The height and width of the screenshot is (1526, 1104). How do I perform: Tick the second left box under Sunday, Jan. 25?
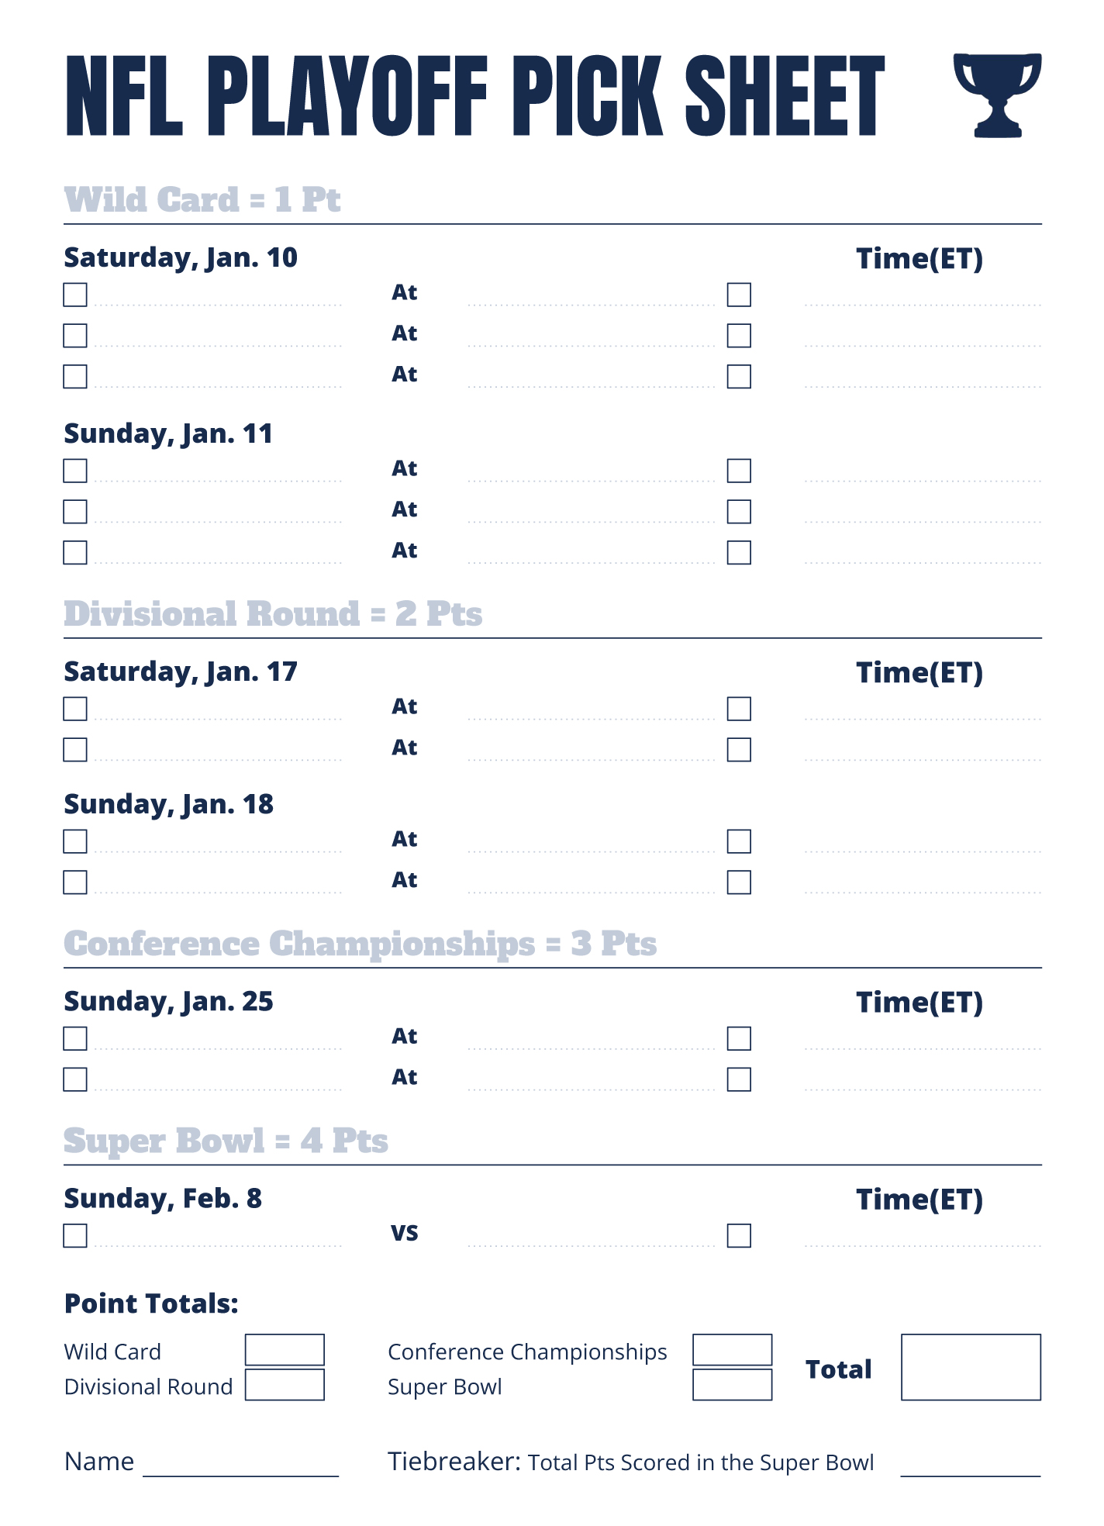[75, 1079]
